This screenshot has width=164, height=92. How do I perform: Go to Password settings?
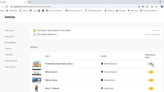[x=9, y=37]
